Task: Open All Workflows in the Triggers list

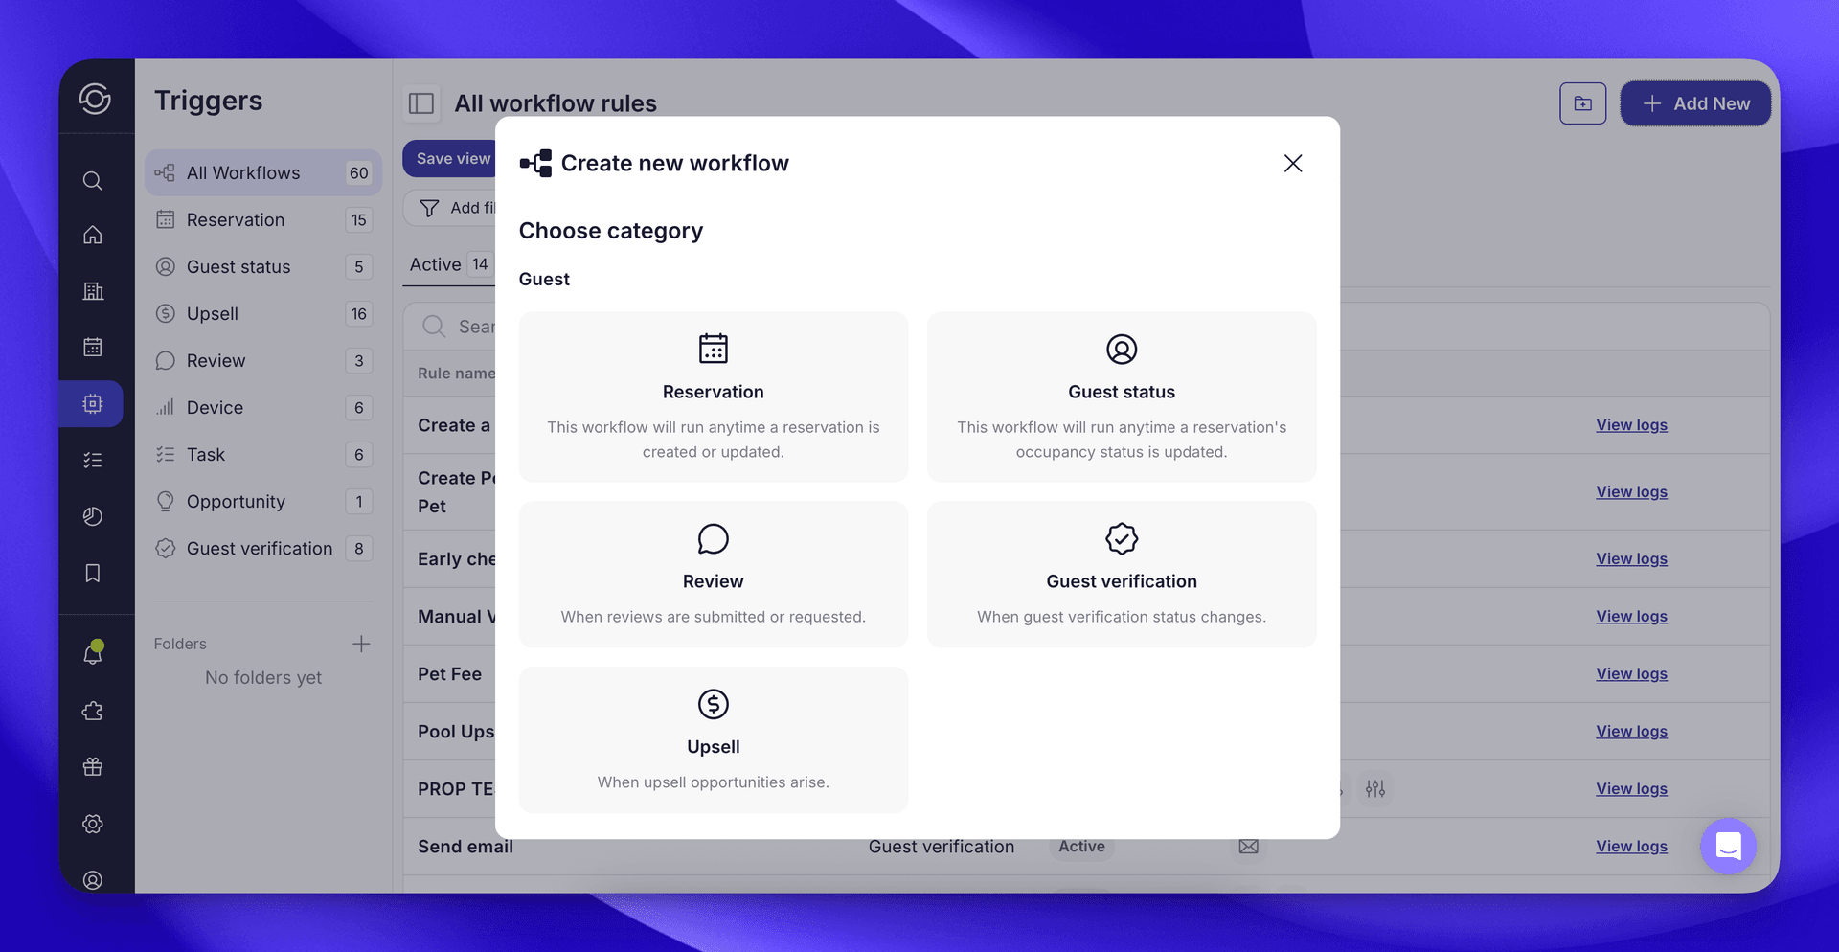Action: (x=243, y=172)
